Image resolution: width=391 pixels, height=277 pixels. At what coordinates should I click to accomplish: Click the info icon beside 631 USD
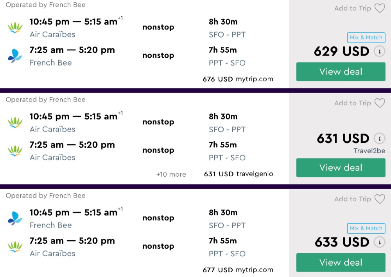pos(379,138)
